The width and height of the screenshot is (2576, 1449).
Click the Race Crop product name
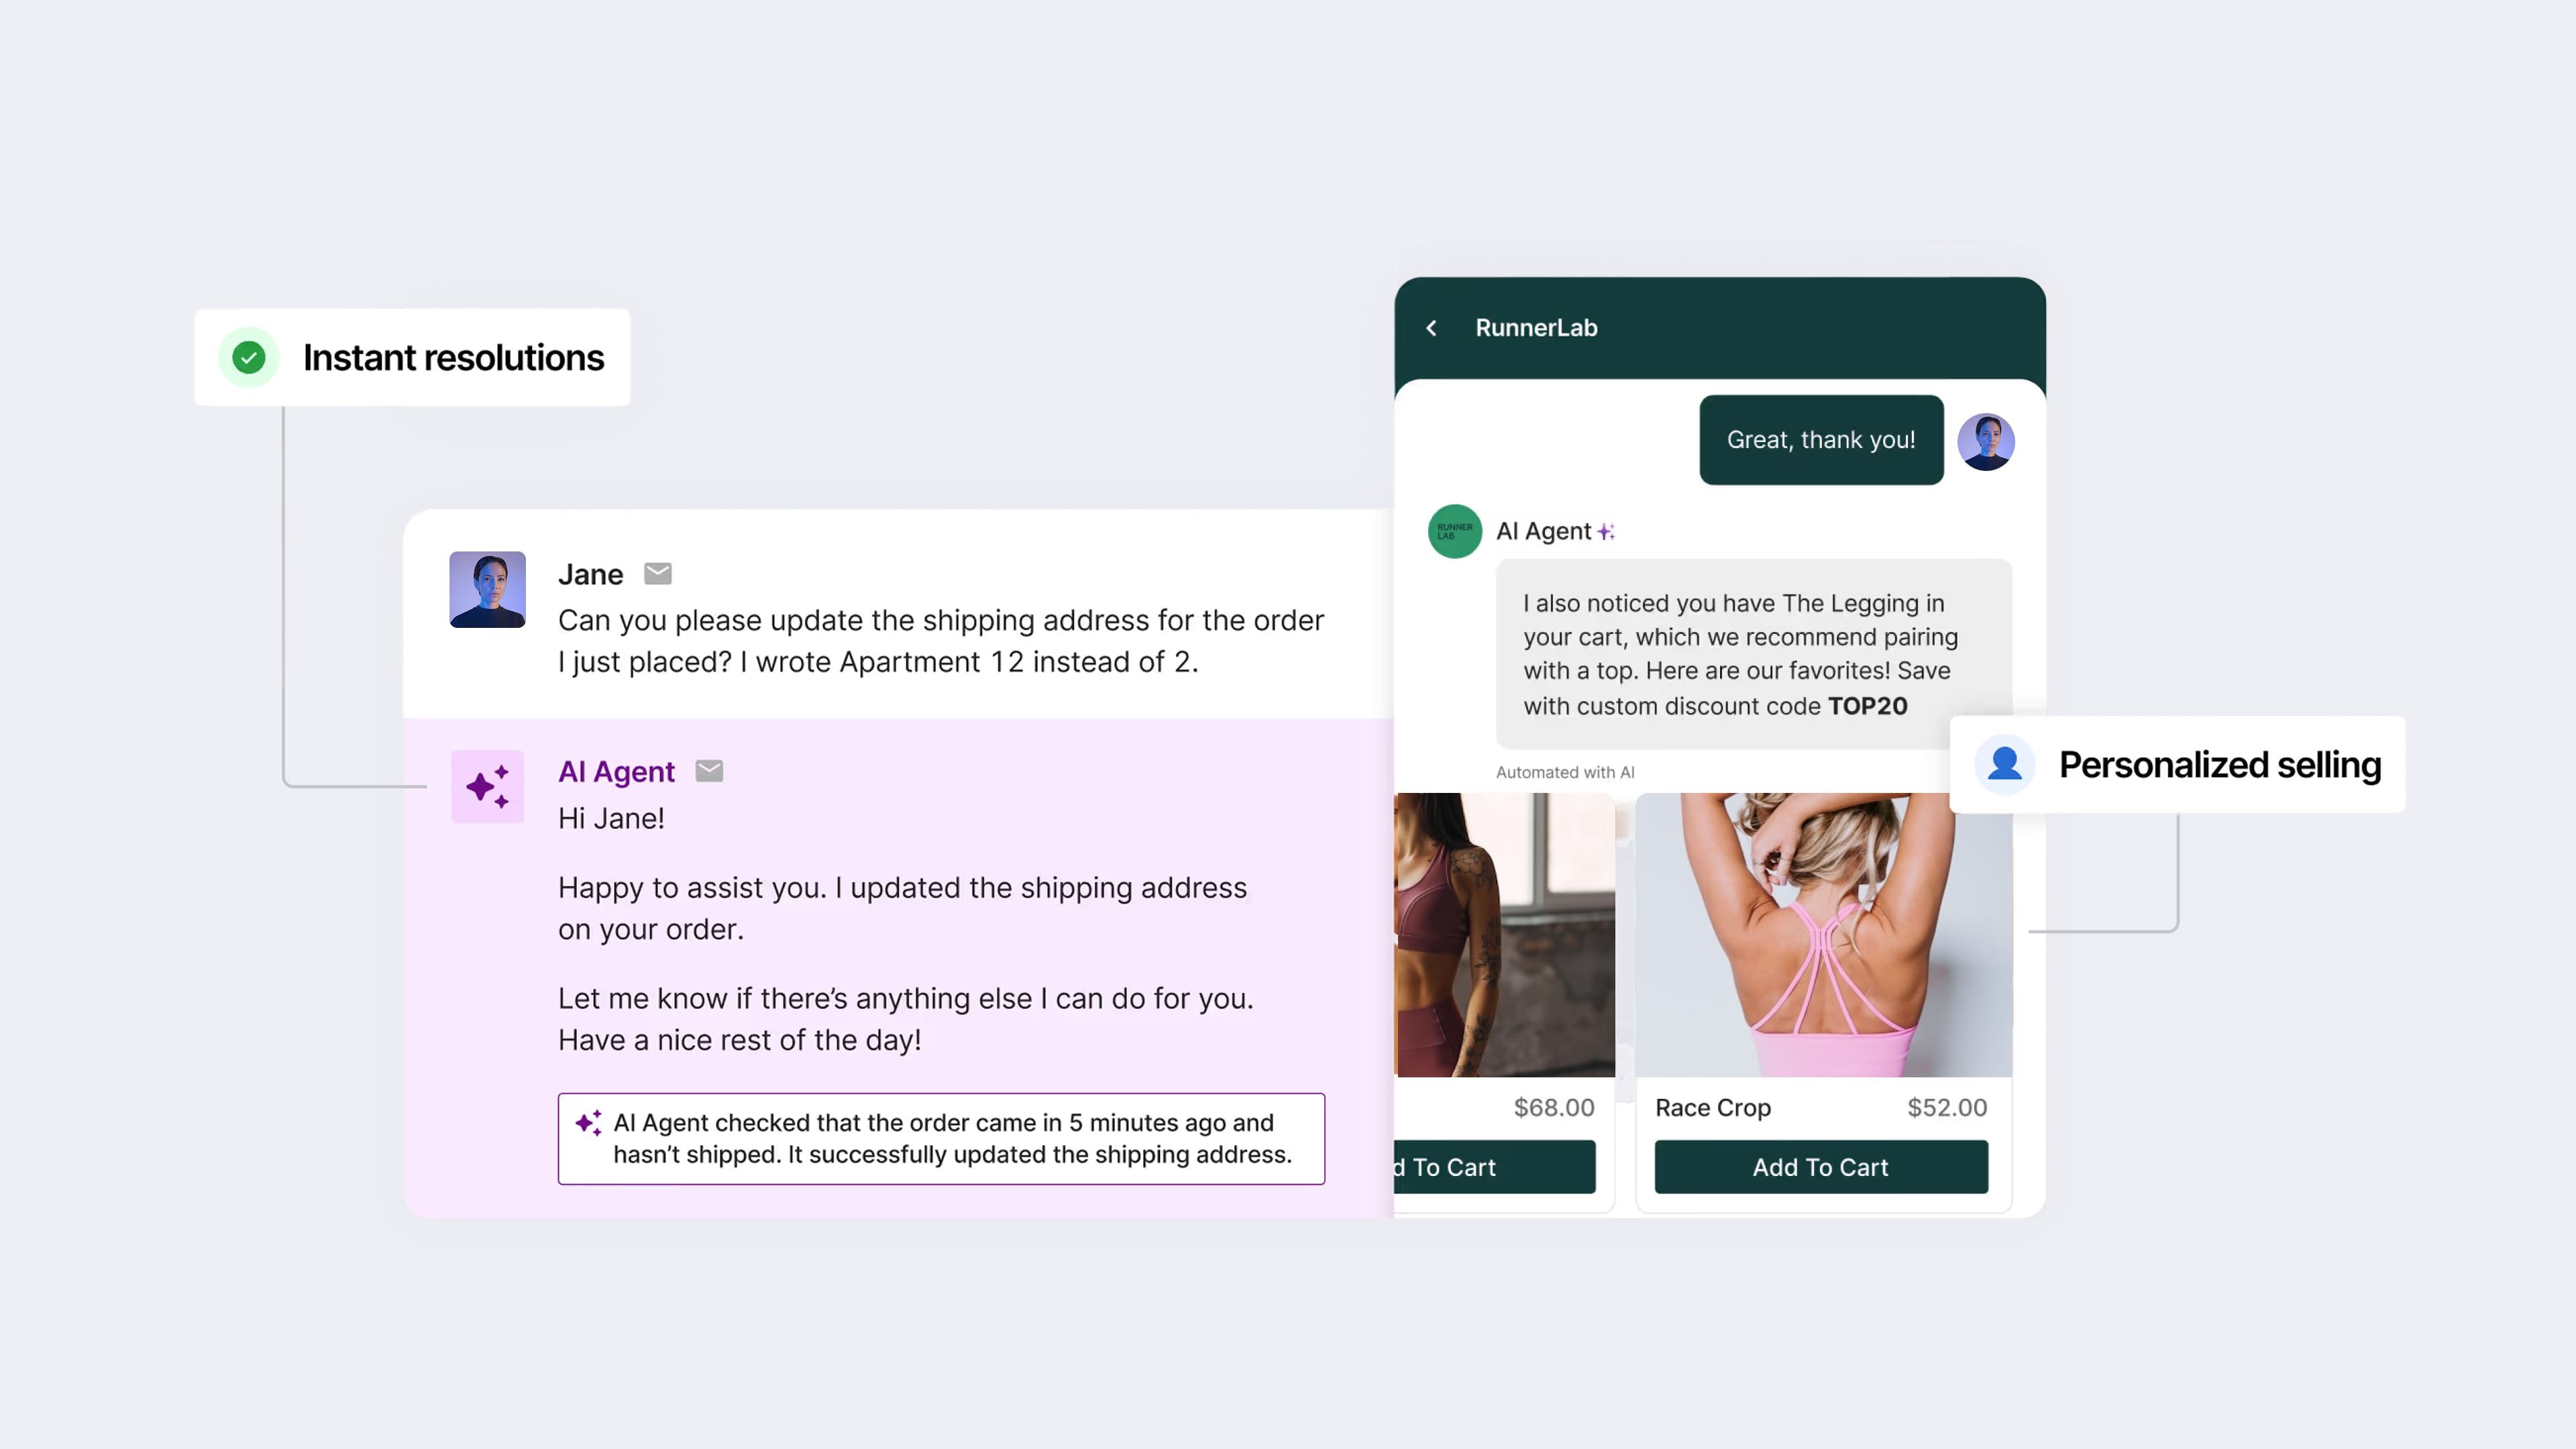[1713, 1107]
